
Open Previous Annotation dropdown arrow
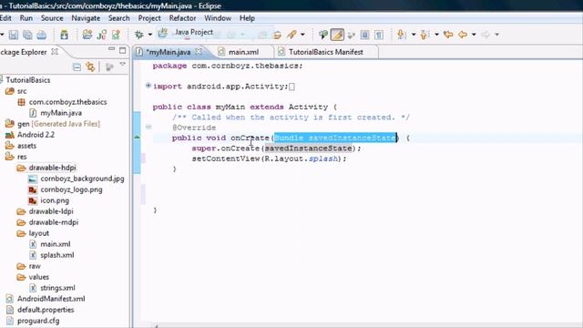pyautogui.click(x=436, y=35)
